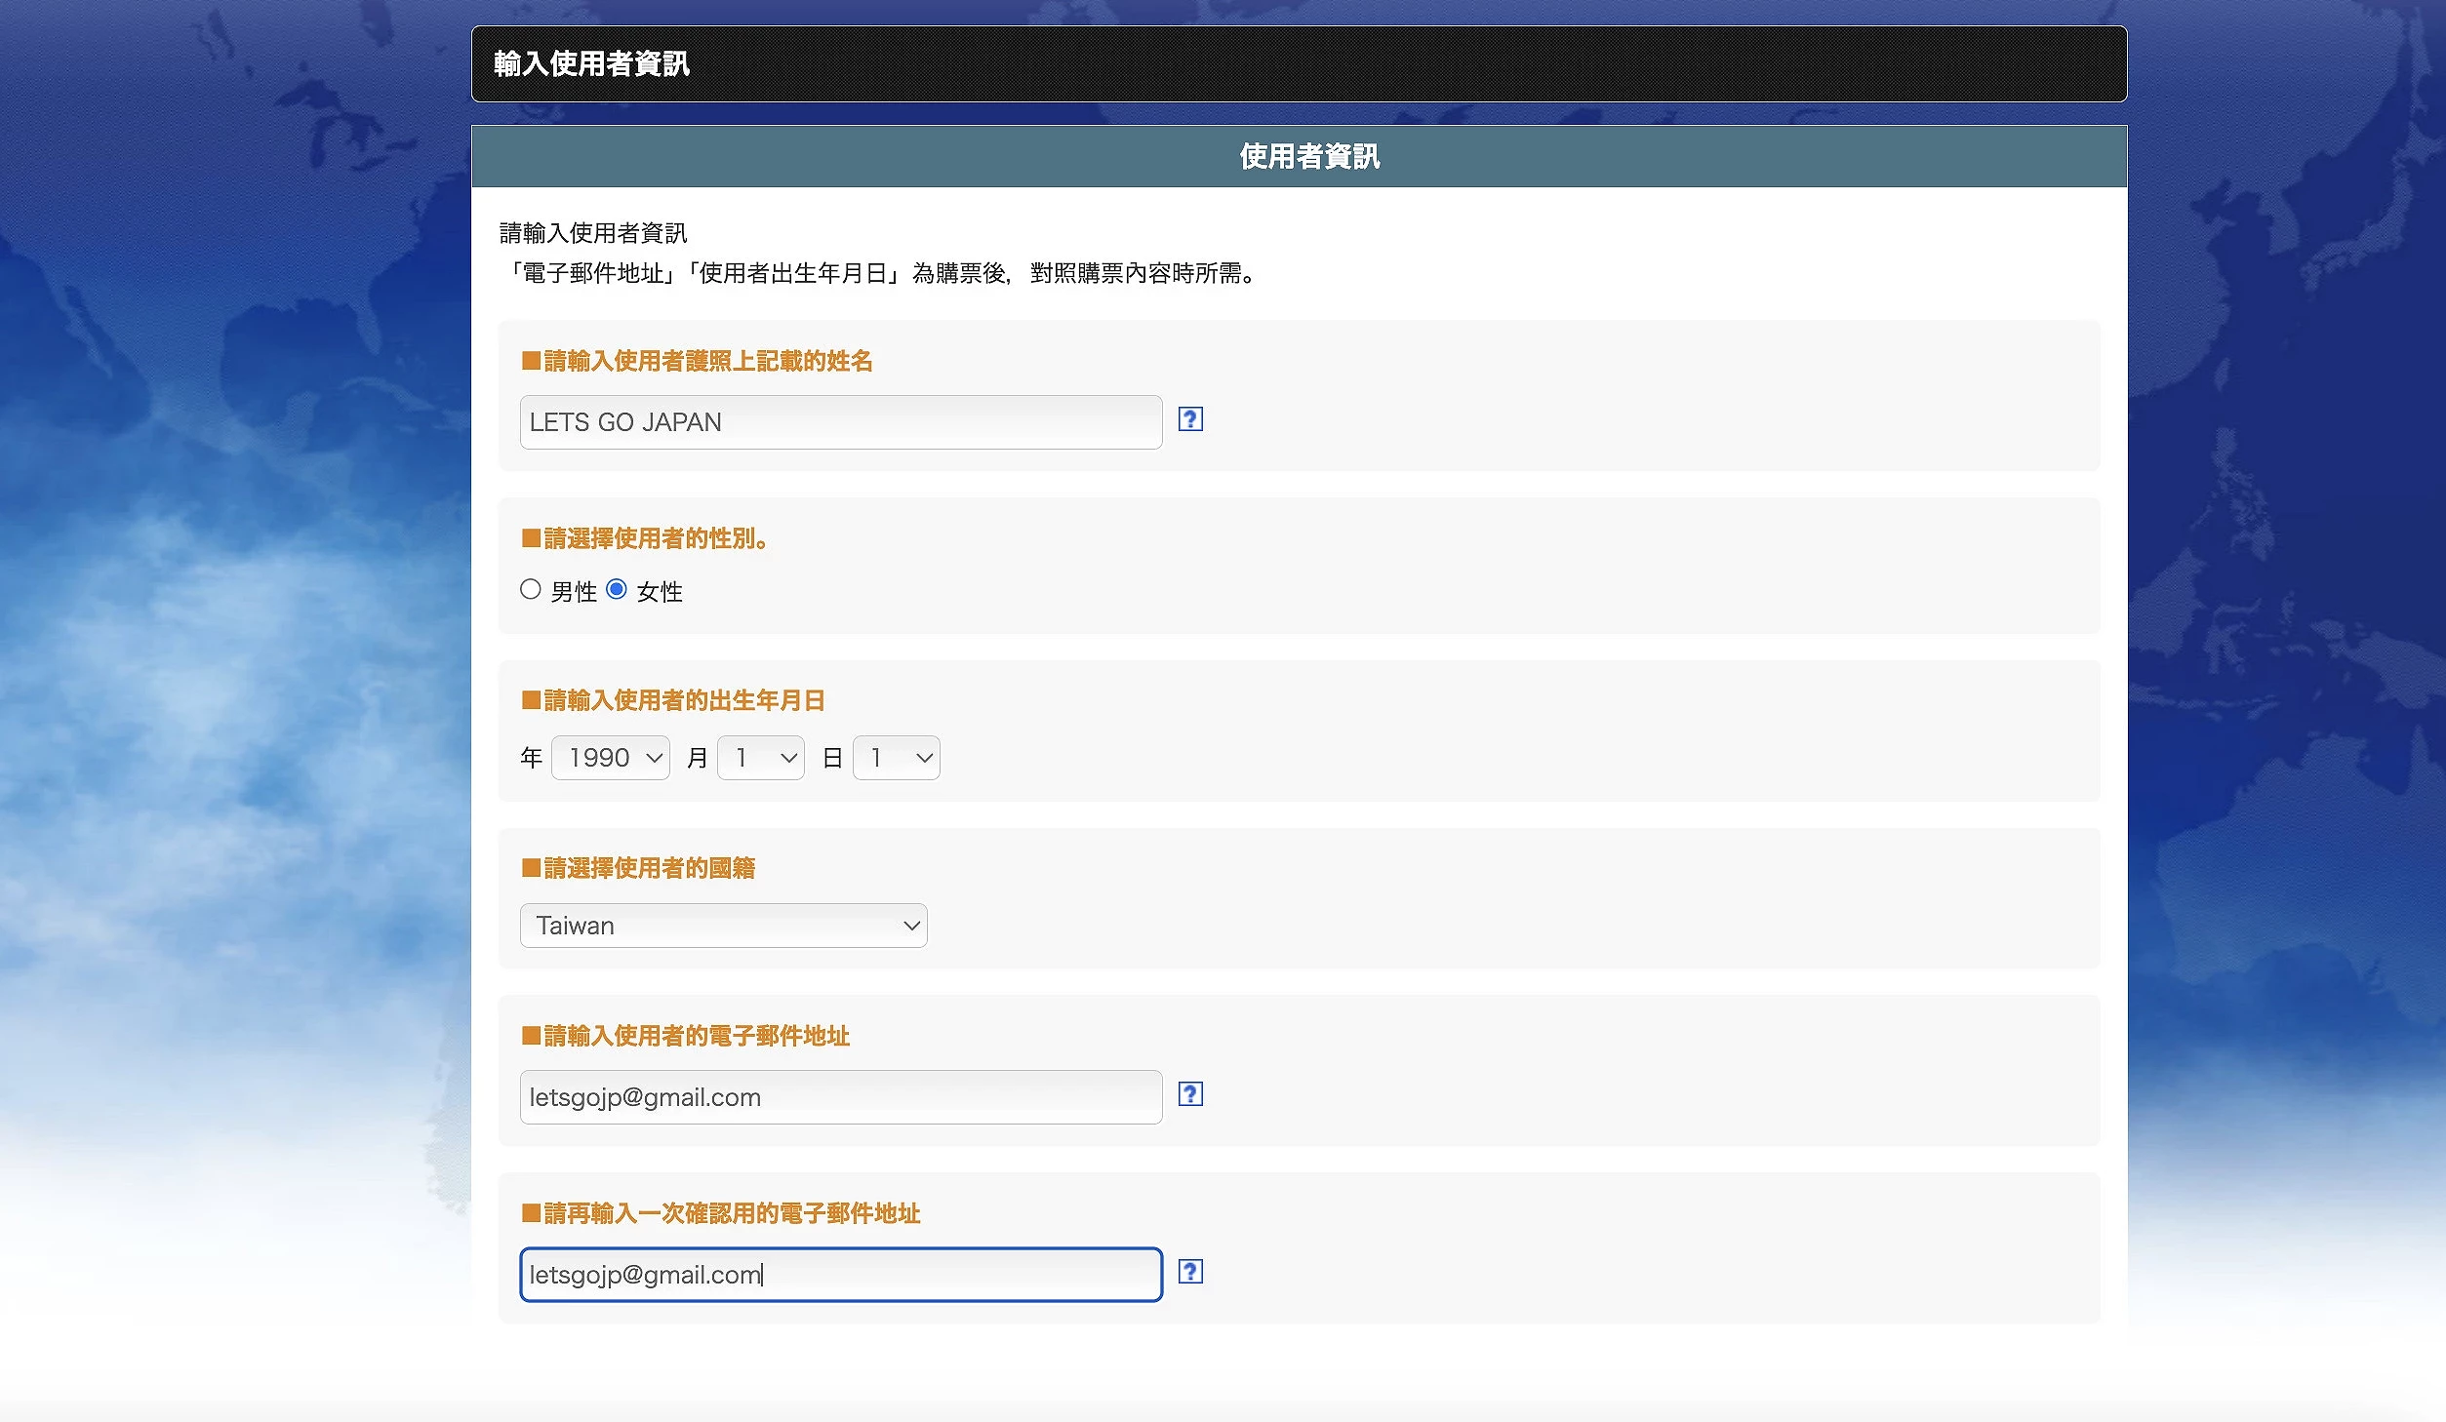
Task: Click the 男性 label text
Action: click(x=573, y=592)
